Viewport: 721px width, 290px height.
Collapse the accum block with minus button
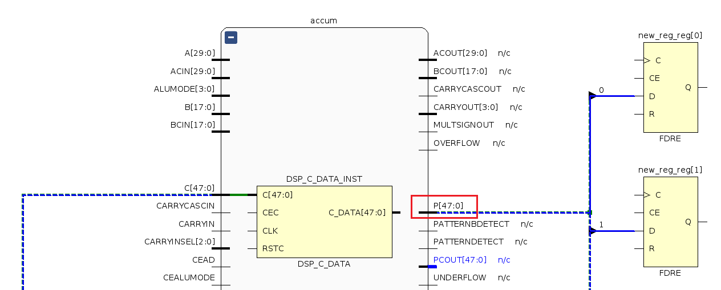coord(231,38)
